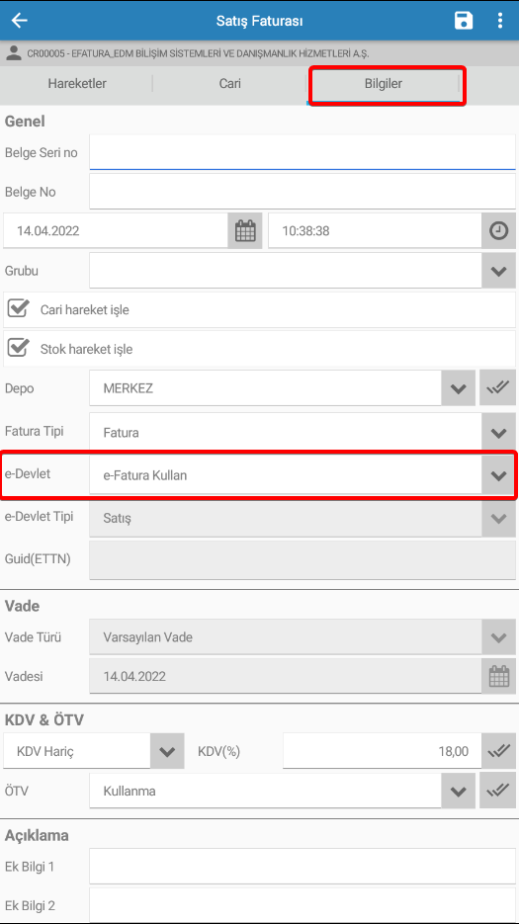The height and width of the screenshot is (924, 519).
Task: Apply Depo to all with the double-check icon
Action: coord(498,387)
